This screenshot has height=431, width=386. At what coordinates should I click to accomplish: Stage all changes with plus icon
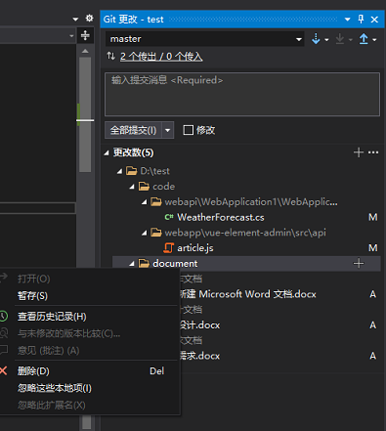(x=359, y=152)
